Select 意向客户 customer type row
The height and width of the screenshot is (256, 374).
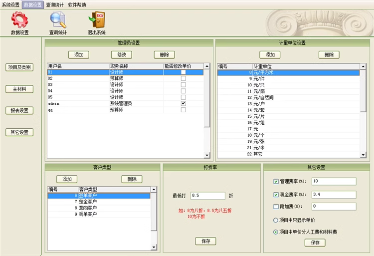point(99,208)
